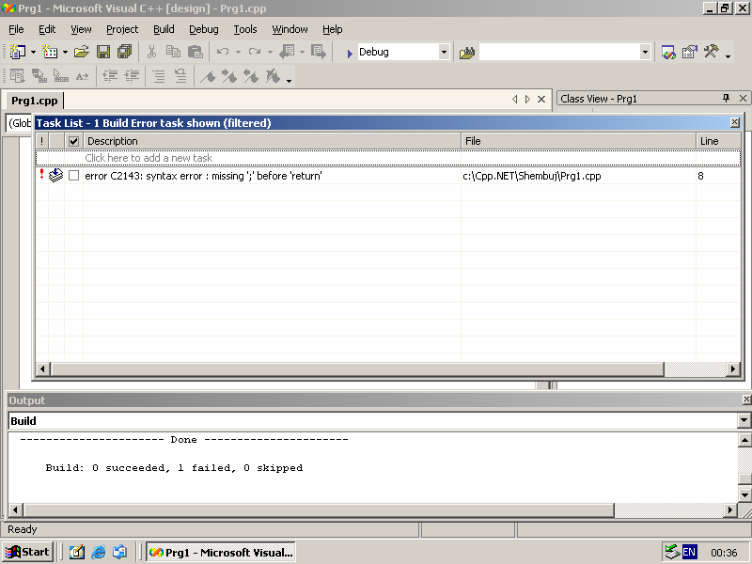This screenshot has width=752, height=564.
Task: Sort tasks by Line column header
Action: click(718, 141)
